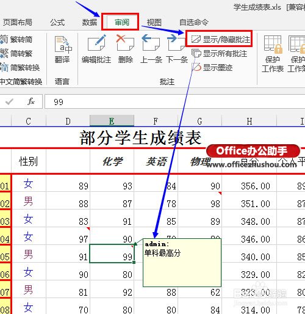This screenshot has height=314, width=305.
Task: Select the 自选命令 tab
Action: pos(194,23)
